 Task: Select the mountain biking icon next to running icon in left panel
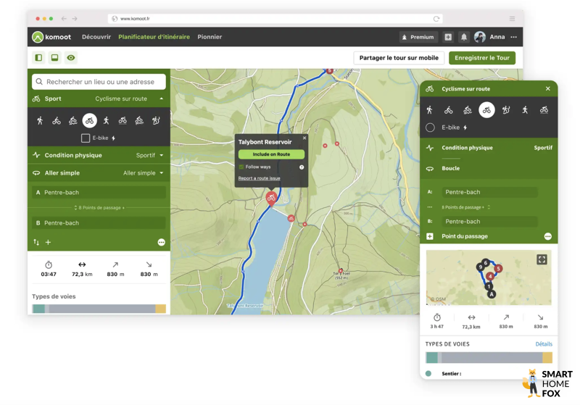coord(123,120)
